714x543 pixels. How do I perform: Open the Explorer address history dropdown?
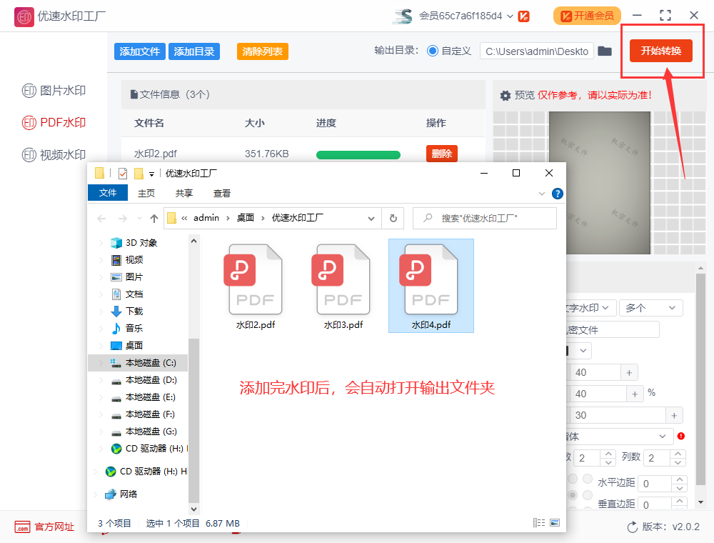click(x=371, y=219)
